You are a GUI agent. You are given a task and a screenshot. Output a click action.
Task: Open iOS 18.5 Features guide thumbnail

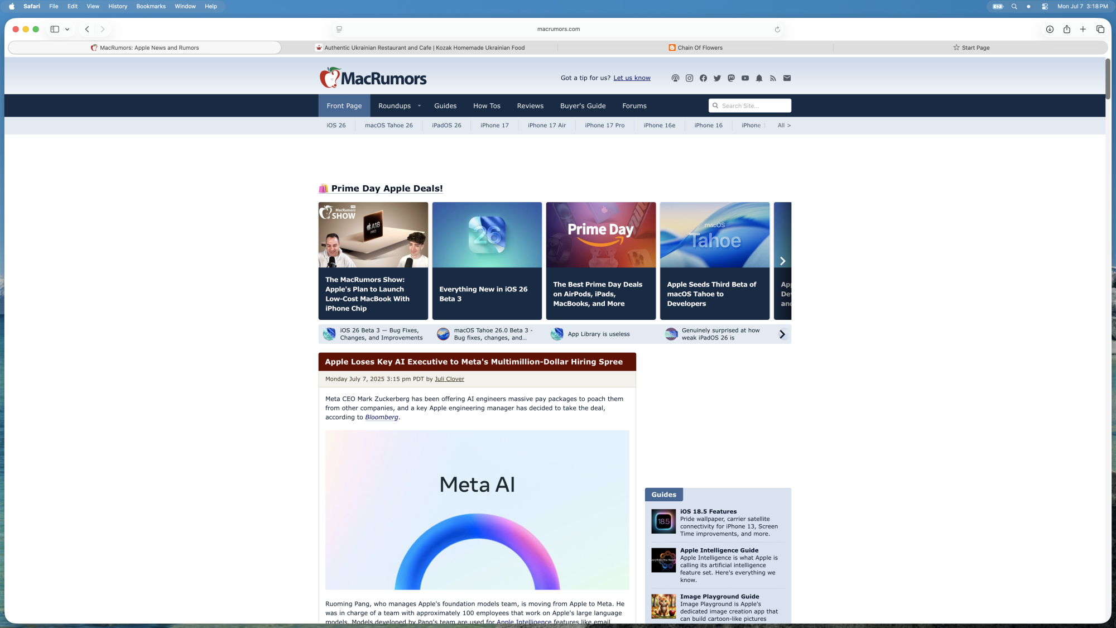coord(663,521)
